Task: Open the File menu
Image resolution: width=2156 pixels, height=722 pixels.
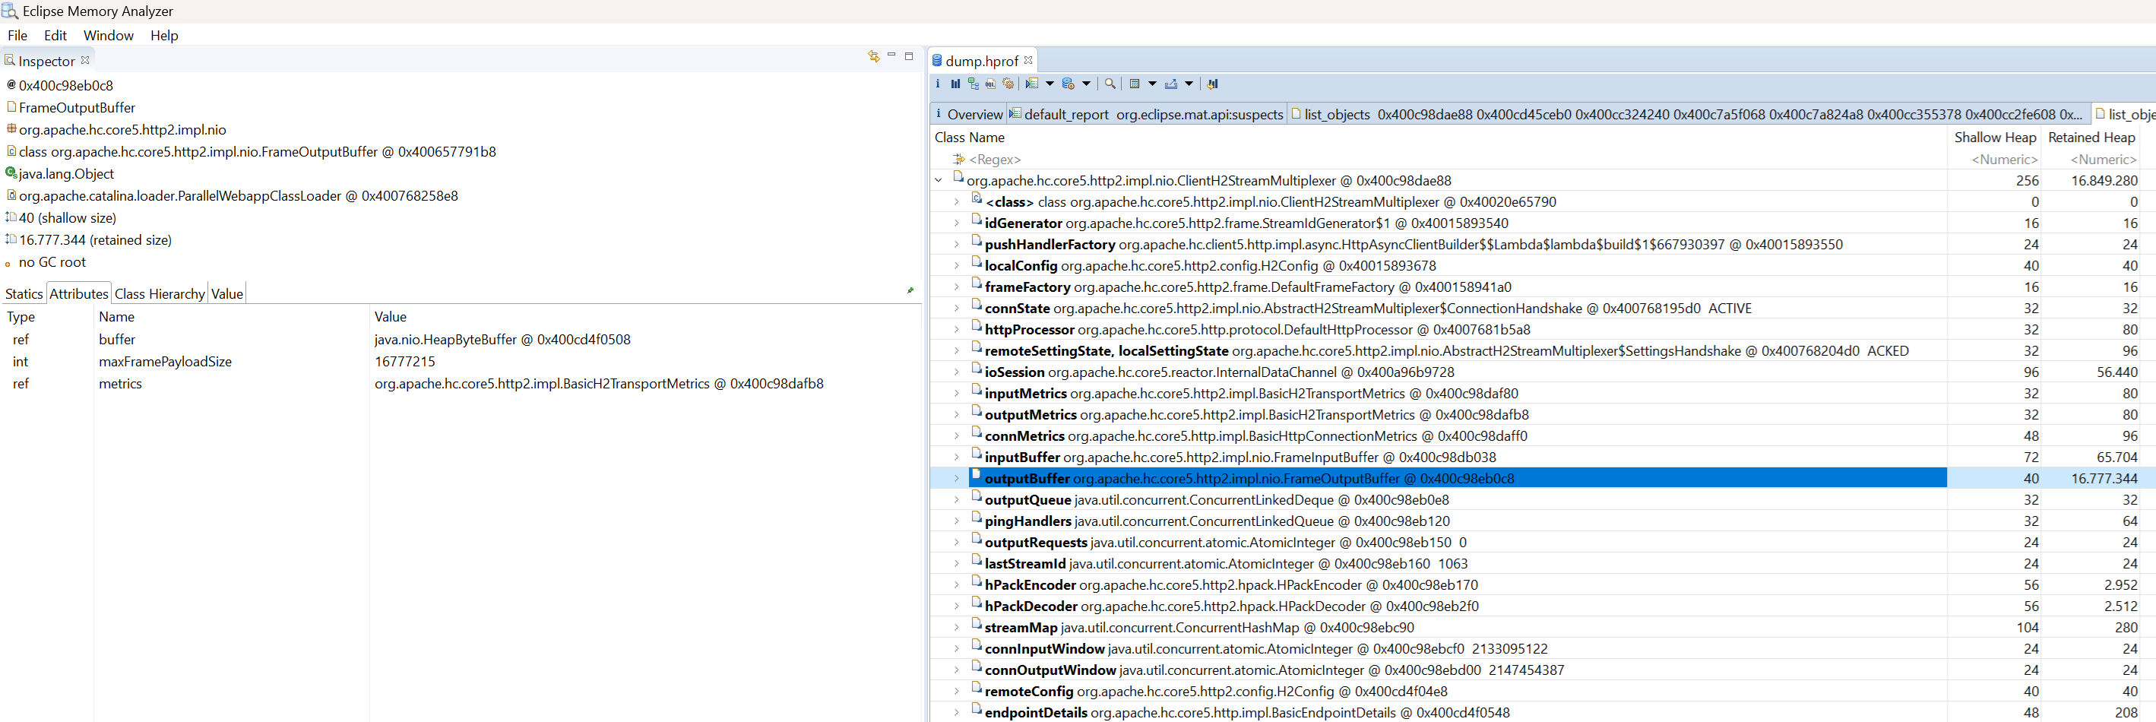Action: (17, 35)
